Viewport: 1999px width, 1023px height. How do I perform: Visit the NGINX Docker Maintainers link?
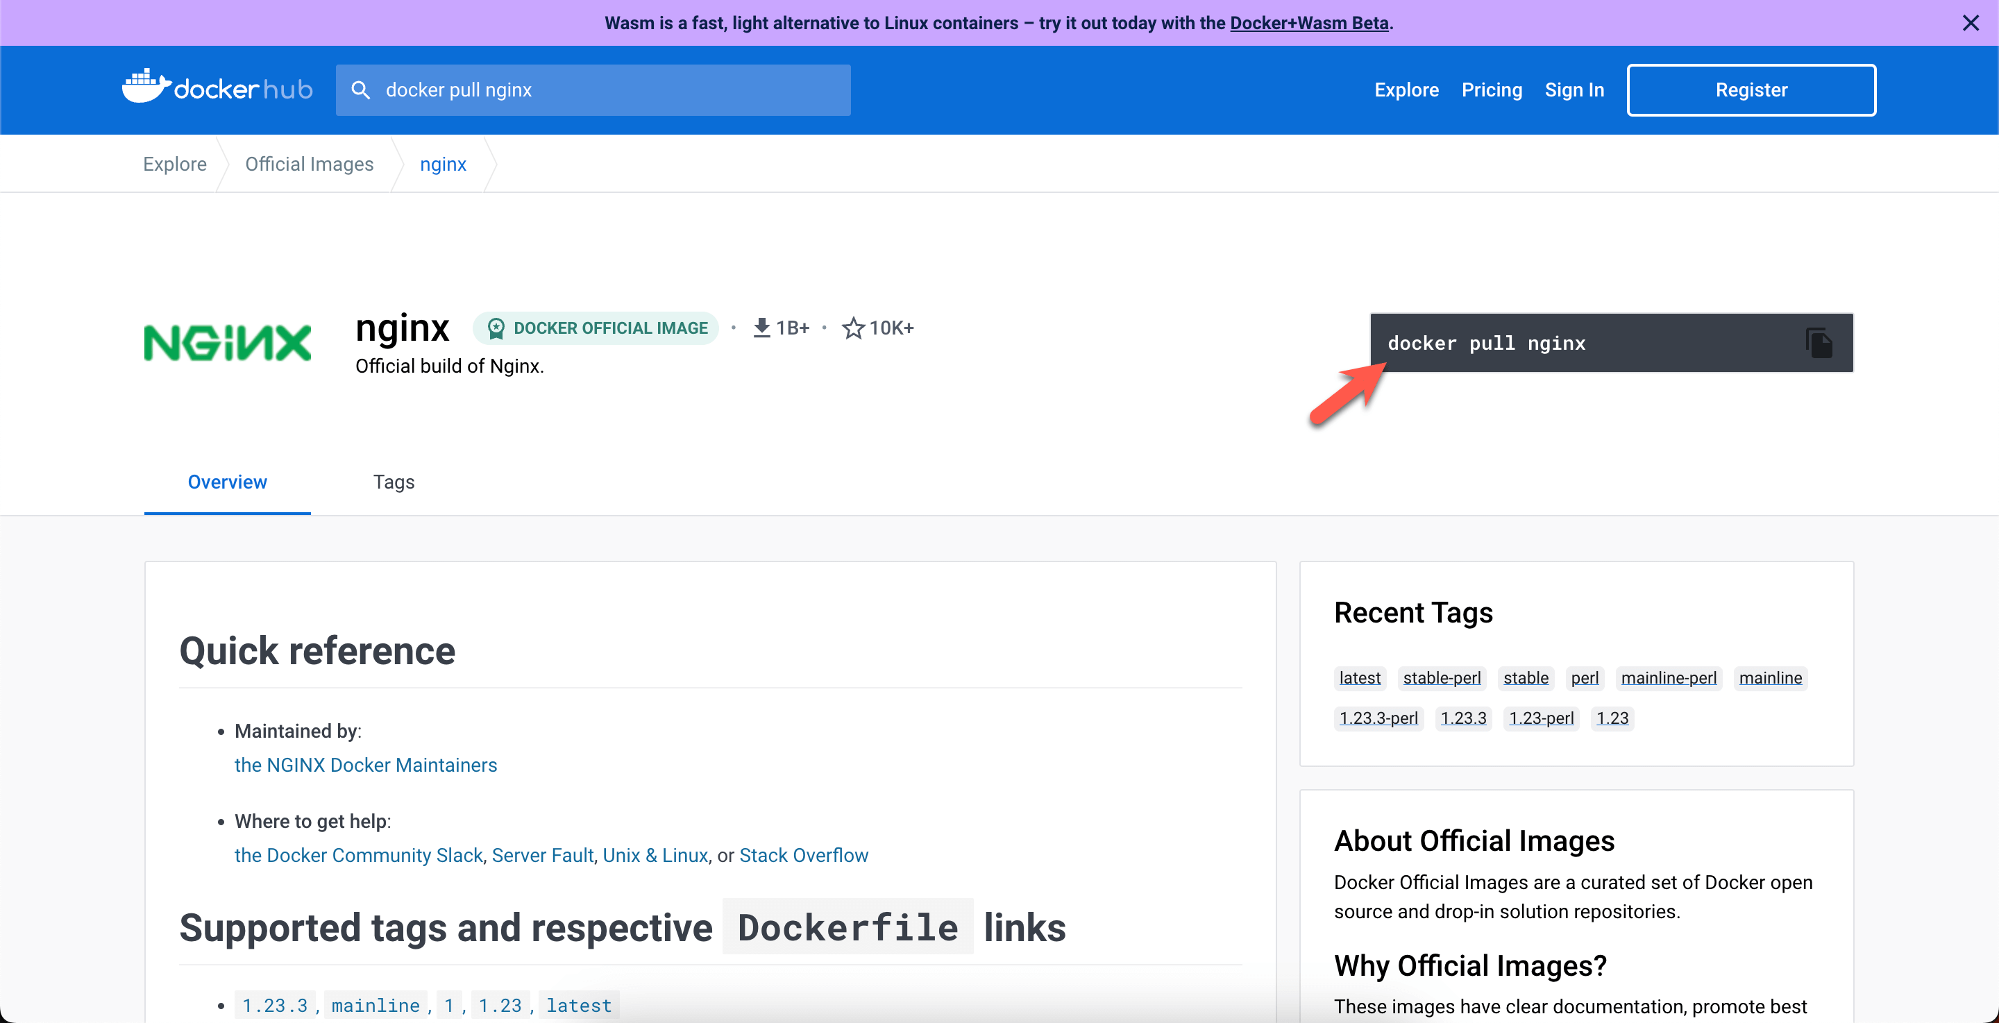pyautogui.click(x=366, y=766)
